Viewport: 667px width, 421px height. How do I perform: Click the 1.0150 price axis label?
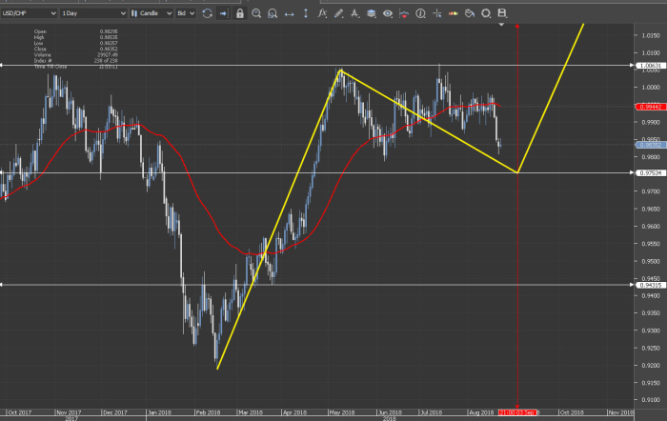tap(651, 35)
